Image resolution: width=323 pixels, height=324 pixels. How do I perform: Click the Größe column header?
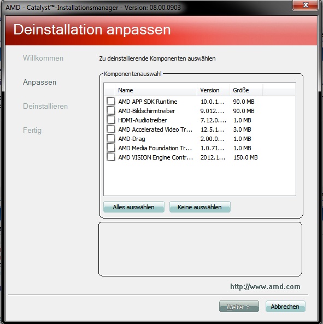coord(246,90)
